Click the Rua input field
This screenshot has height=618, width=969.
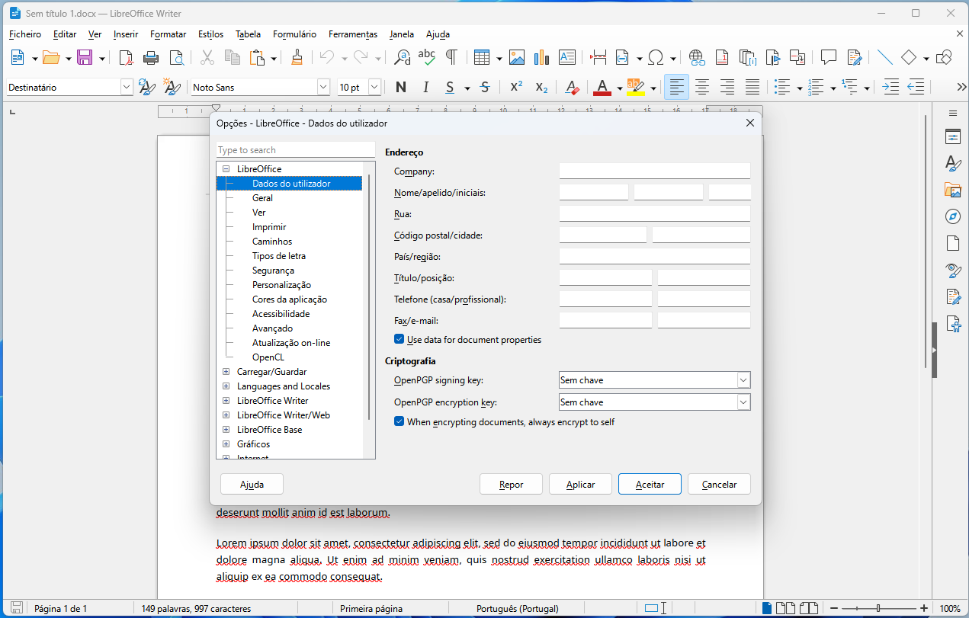tap(655, 213)
